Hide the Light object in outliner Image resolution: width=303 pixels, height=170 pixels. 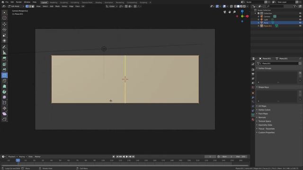point(300,19)
